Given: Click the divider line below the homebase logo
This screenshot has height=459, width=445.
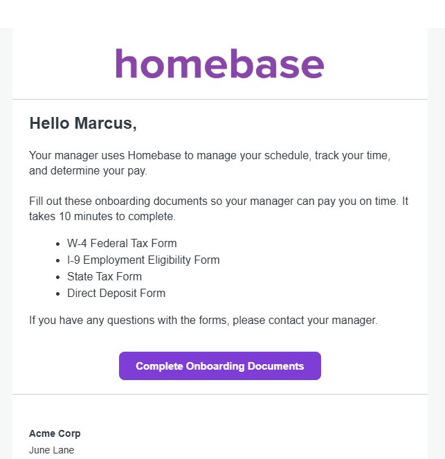Looking at the screenshot, I should [219, 99].
